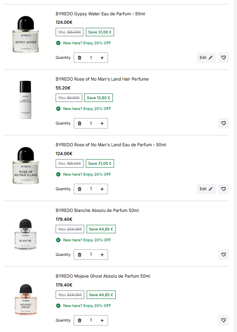Add one more Mojave Ghost Absolu with plus

102,320
